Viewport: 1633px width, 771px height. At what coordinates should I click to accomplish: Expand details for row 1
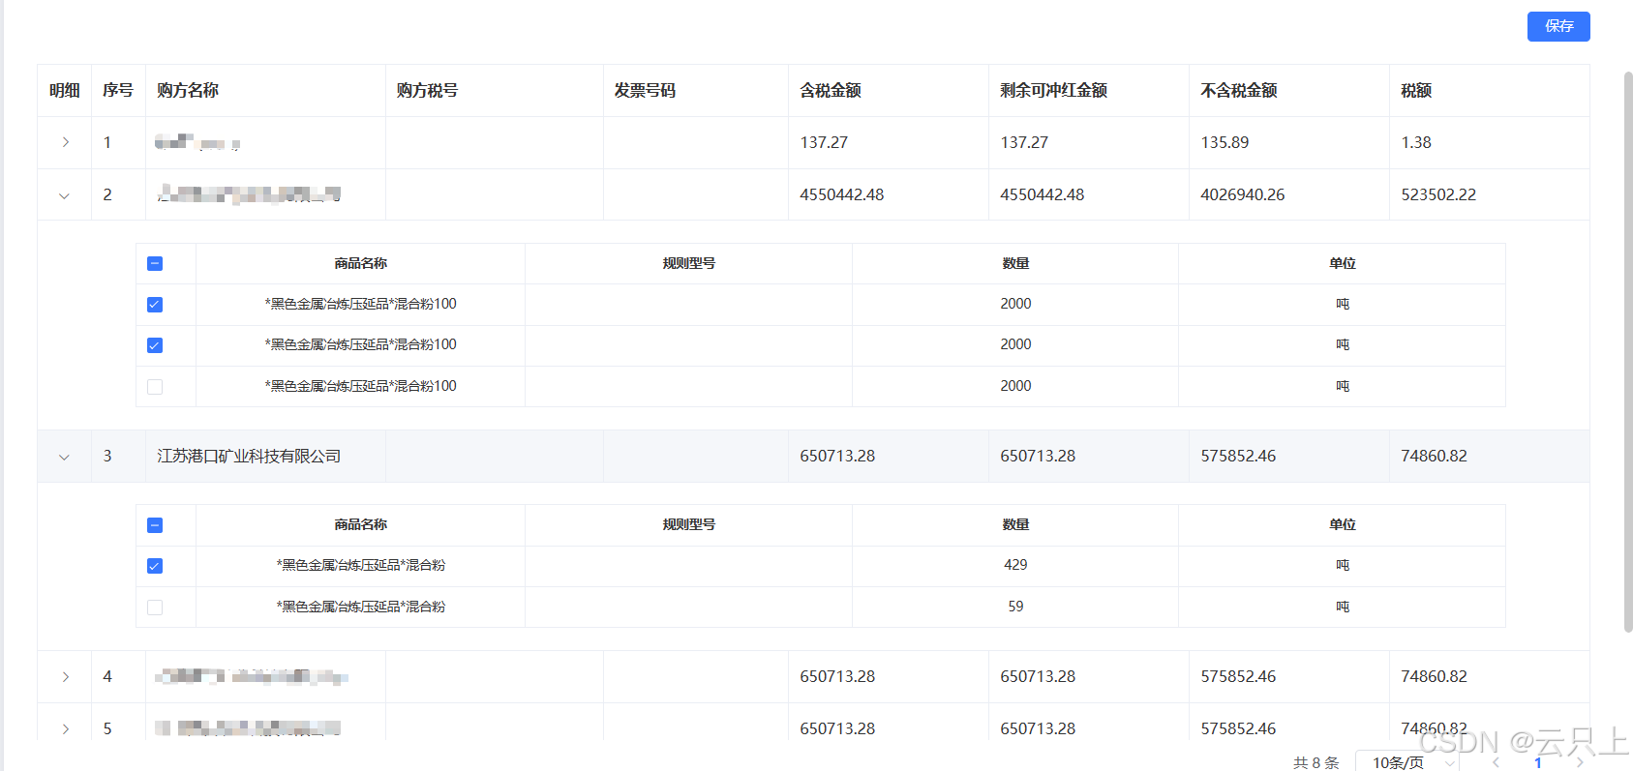pos(65,142)
